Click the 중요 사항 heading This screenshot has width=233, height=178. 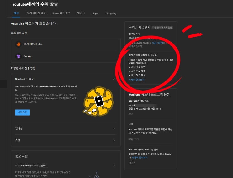(x=21, y=156)
